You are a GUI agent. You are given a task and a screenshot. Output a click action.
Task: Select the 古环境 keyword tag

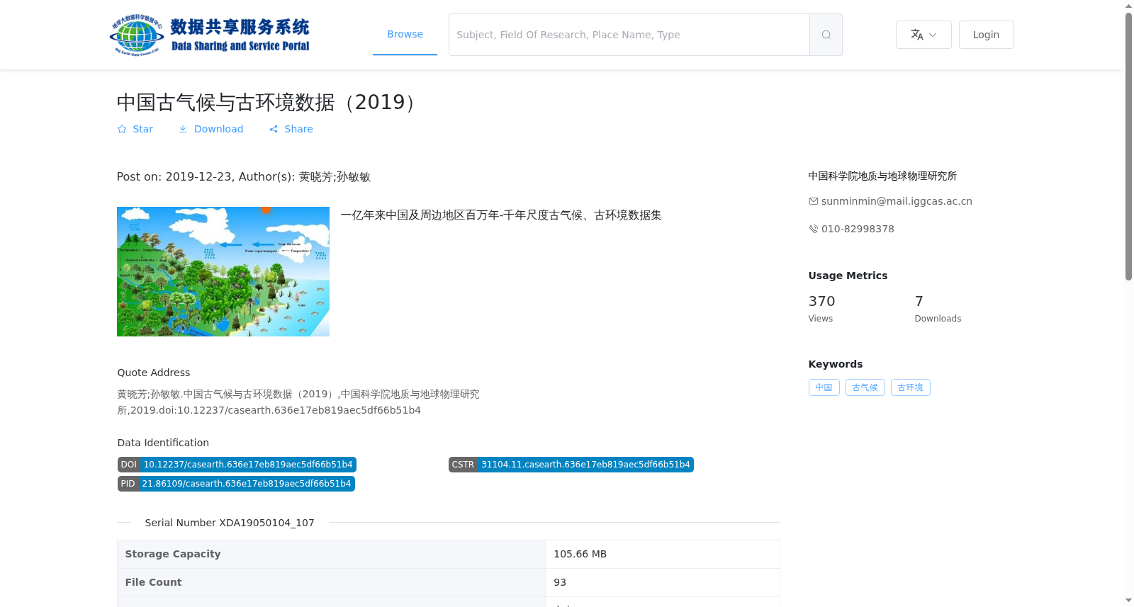click(910, 387)
